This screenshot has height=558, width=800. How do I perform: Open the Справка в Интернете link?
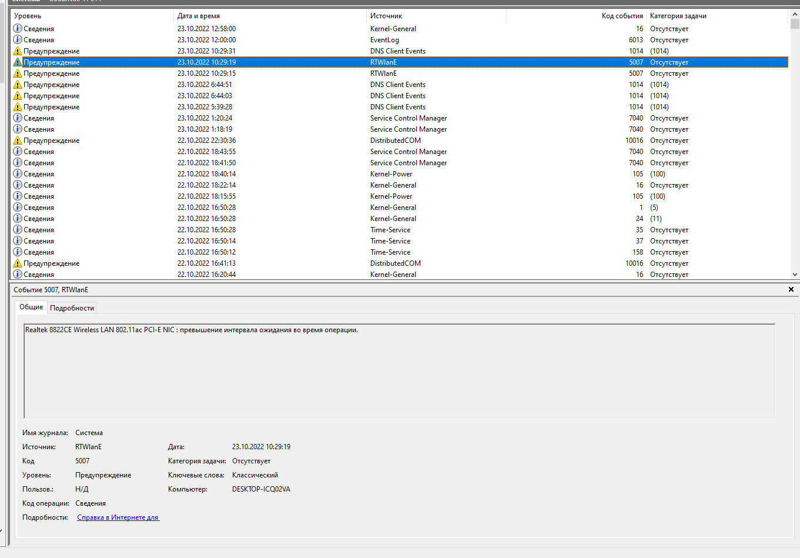pyautogui.click(x=118, y=517)
